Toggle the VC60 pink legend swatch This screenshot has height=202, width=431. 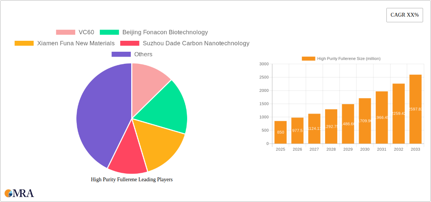[65, 32]
